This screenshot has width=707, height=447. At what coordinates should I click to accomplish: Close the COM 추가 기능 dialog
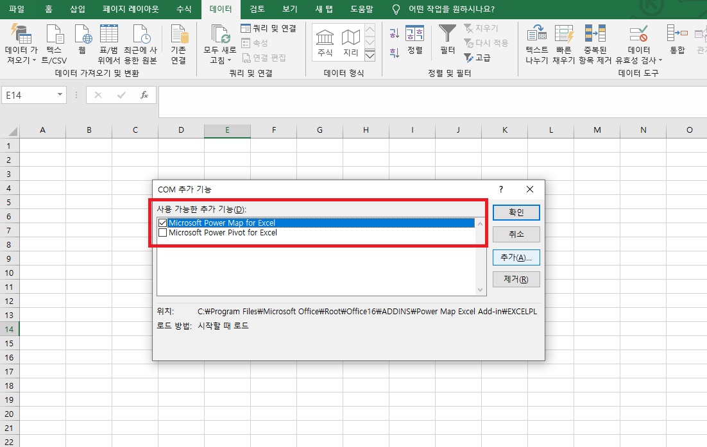coord(530,189)
